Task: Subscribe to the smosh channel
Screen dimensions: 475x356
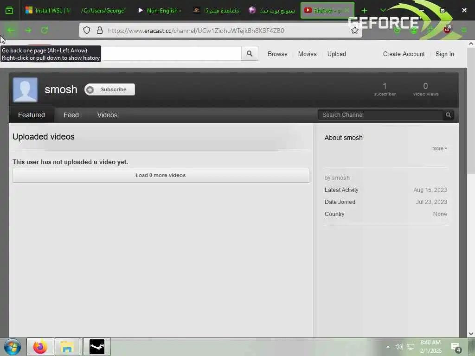Action: pos(109,89)
